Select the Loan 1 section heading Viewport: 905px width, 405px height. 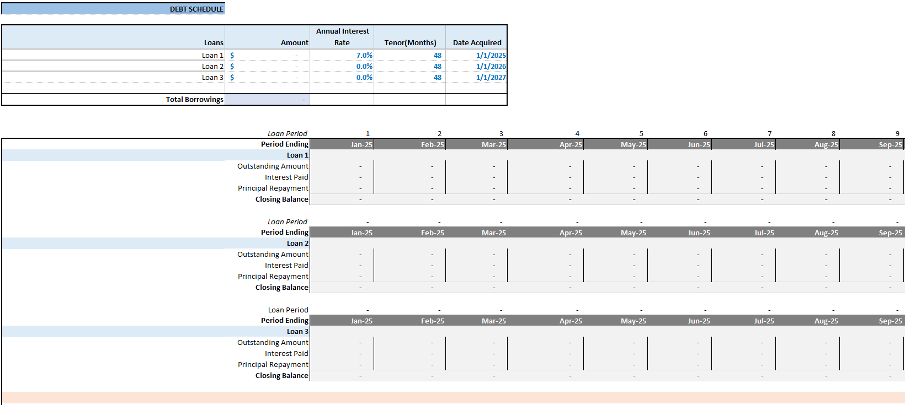[x=297, y=155]
